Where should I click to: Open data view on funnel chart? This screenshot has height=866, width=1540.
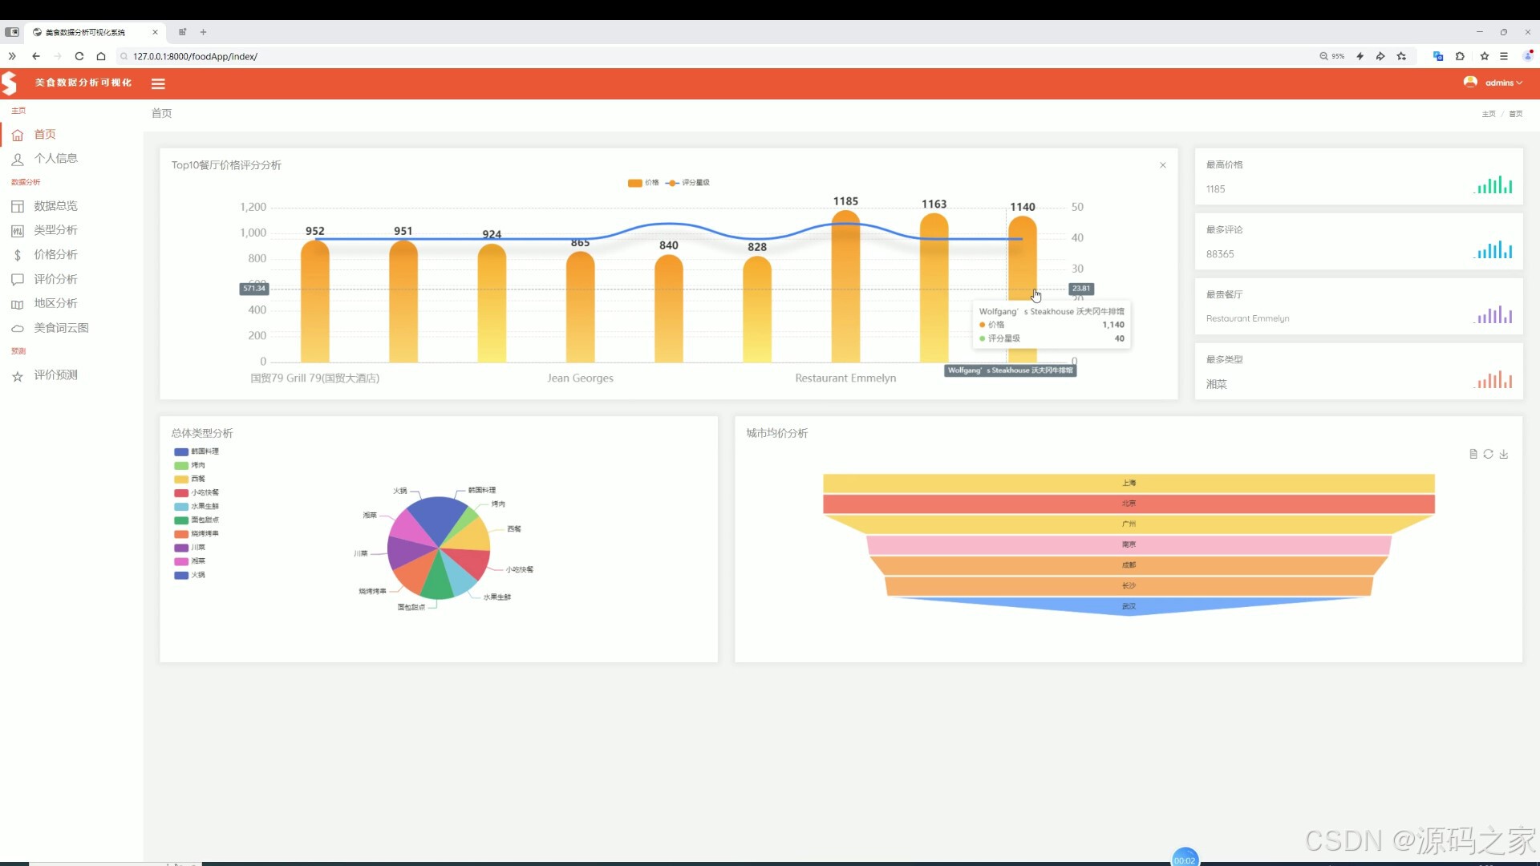point(1473,454)
